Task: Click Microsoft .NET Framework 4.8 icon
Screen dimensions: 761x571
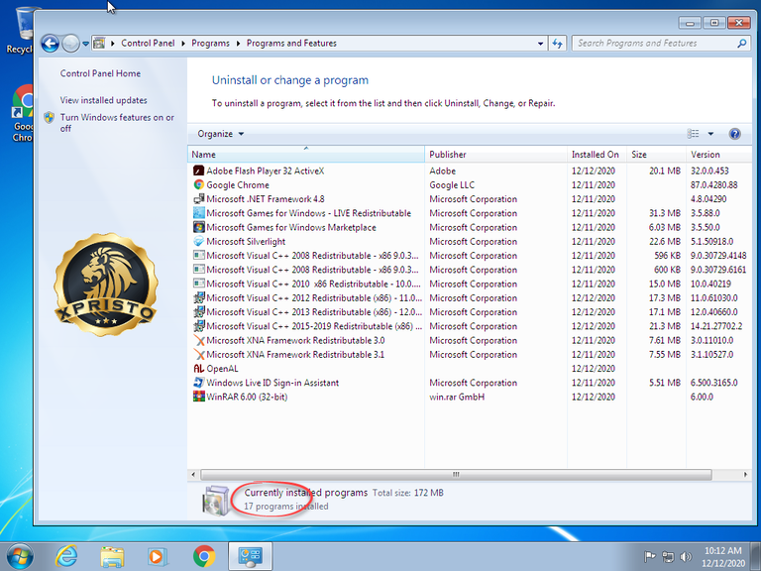Action: [198, 199]
